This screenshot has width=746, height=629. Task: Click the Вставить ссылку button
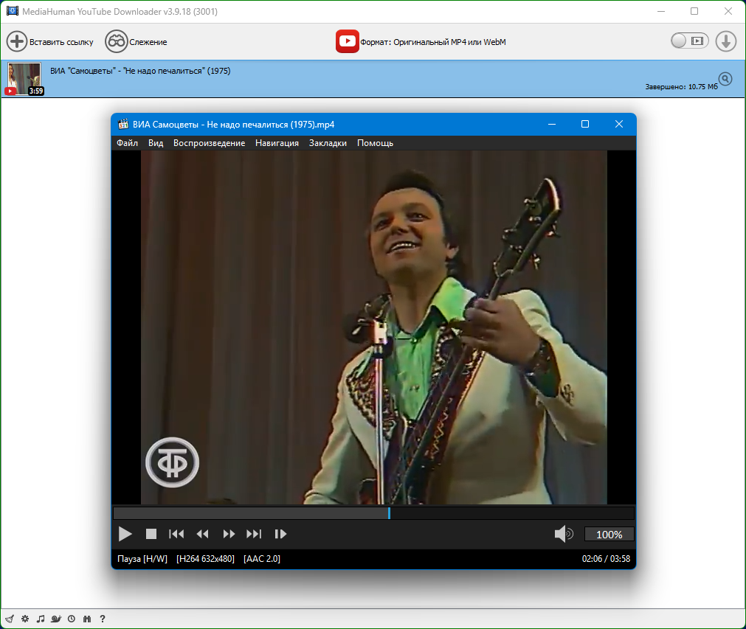50,42
